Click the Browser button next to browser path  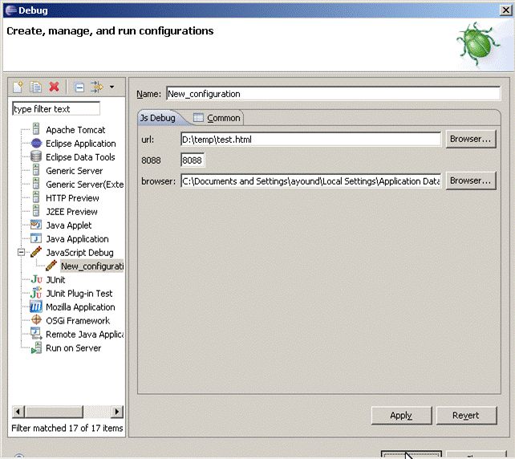(x=471, y=181)
